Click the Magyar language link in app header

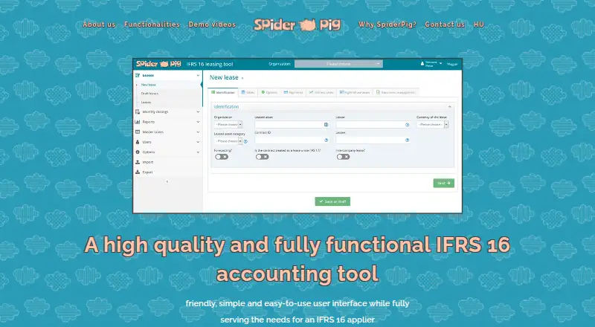point(452,64)
